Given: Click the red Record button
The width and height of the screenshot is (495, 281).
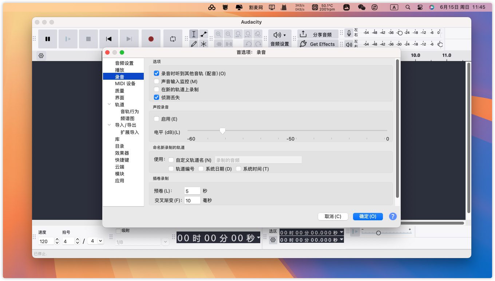Looking at the screenshot, I should (x=151, y=39).
